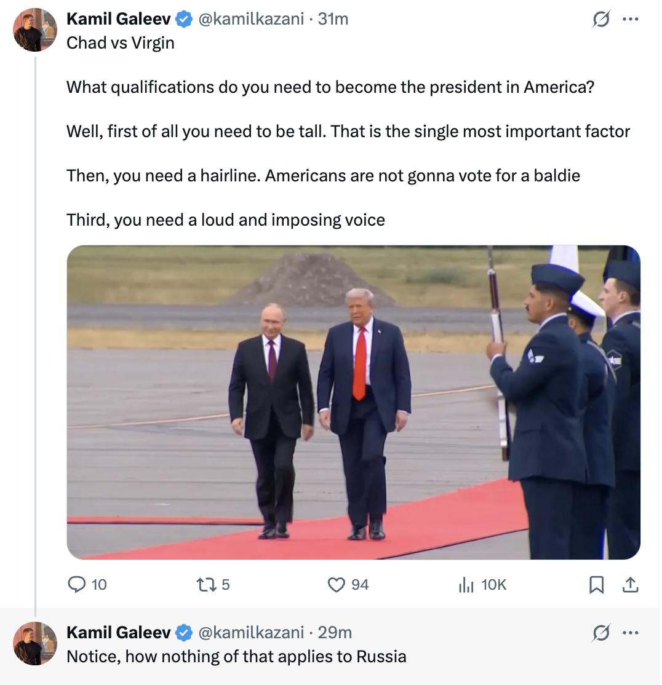Image resolution: width=662 pixels, height=685 pixels.
Task: Open the more options menu on the 29m tweet
Action: tap(630, 633)
